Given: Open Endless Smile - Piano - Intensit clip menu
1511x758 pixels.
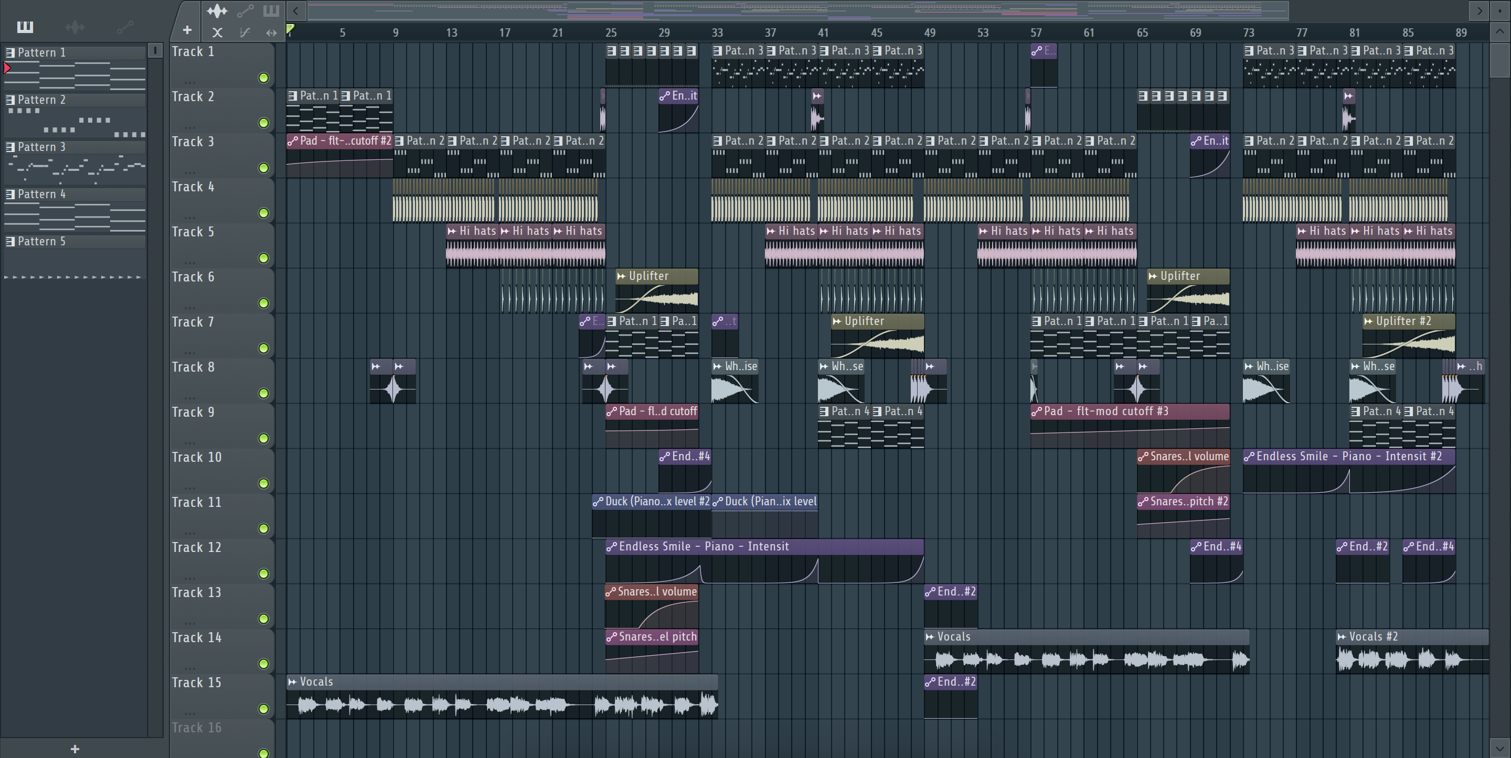Looking at the screenshot, I should 612,546.
